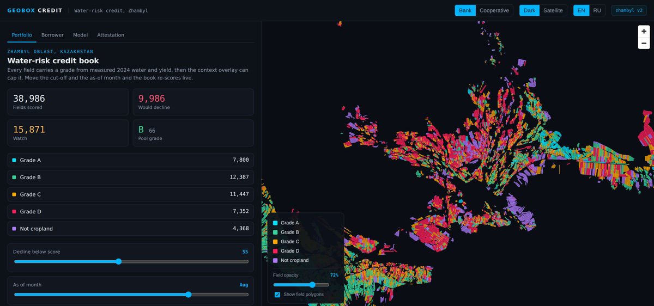This screenshot has width=654, height=306.
Task: Click the GEOBOX CREDIT logo
Action: pyautogui.click(x=35, y=10)
